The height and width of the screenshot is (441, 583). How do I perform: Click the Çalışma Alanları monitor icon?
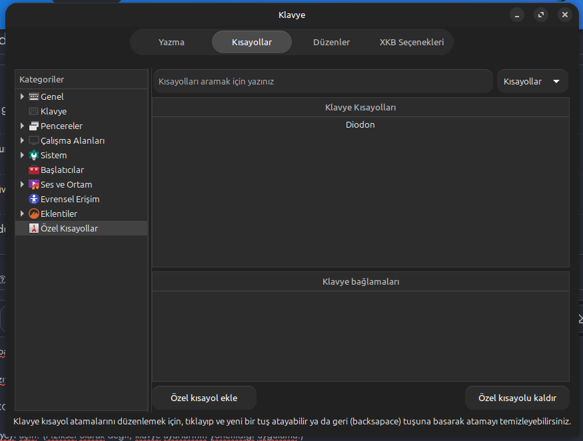(x=34, y=141)
